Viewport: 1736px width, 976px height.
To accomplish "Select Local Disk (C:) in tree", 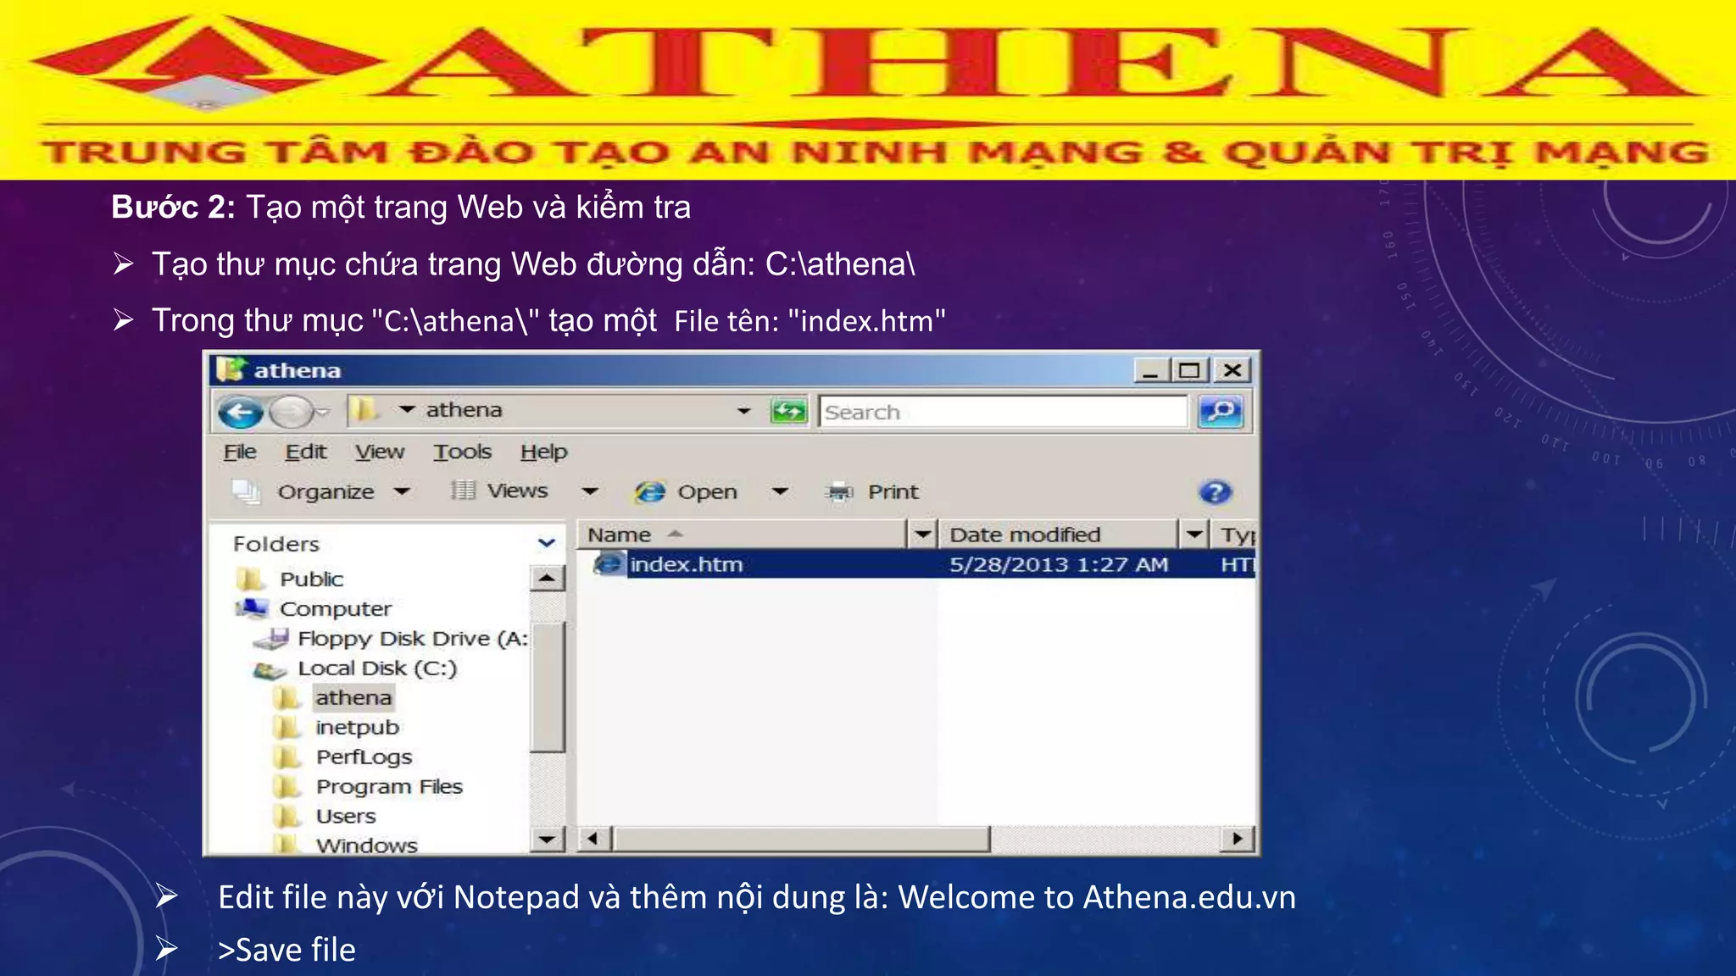I will (x=356, y=668).
